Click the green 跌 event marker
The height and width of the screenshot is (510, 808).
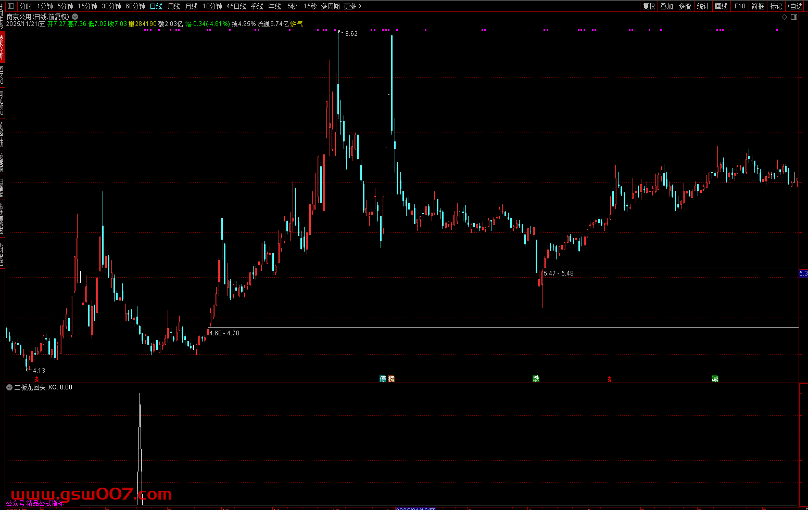[536, 379]
